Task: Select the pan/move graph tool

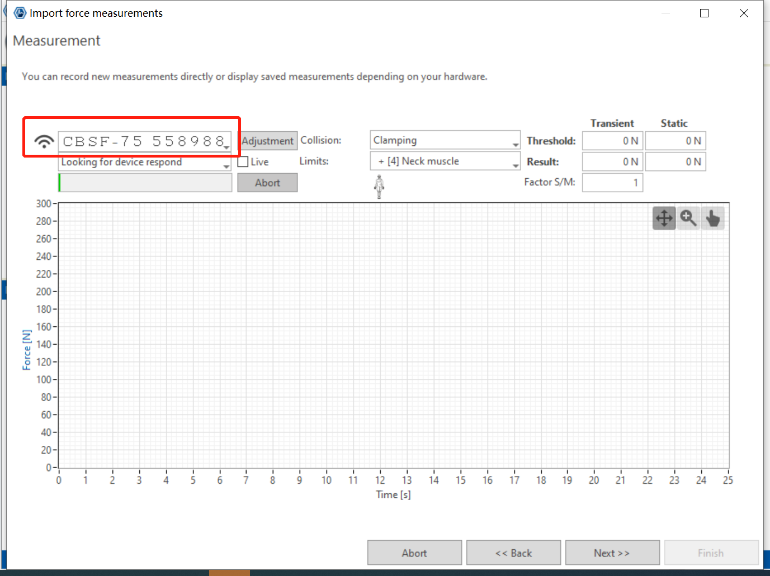Action: [x=664, y=218]
